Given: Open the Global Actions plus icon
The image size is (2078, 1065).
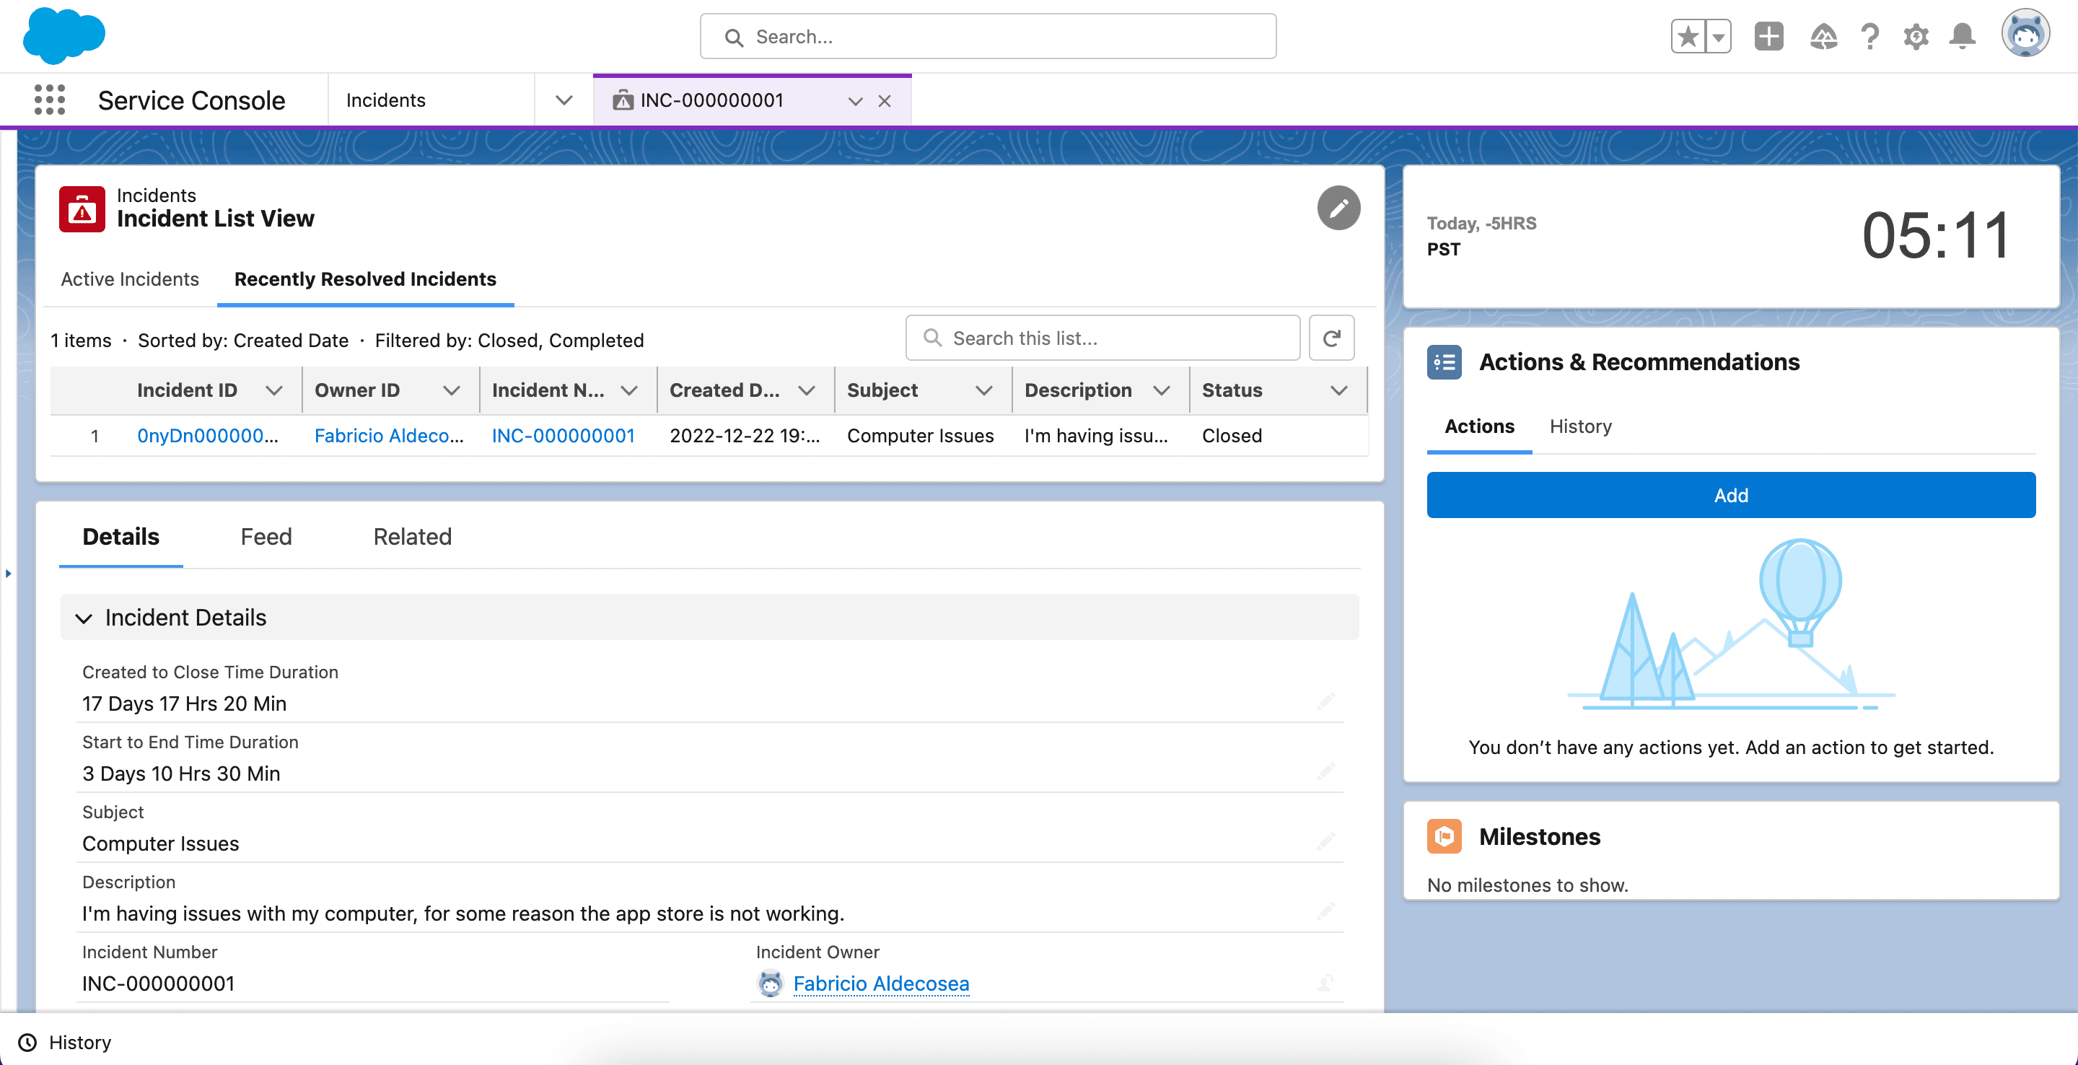Looking at the screenshot, I should 1768,36.
